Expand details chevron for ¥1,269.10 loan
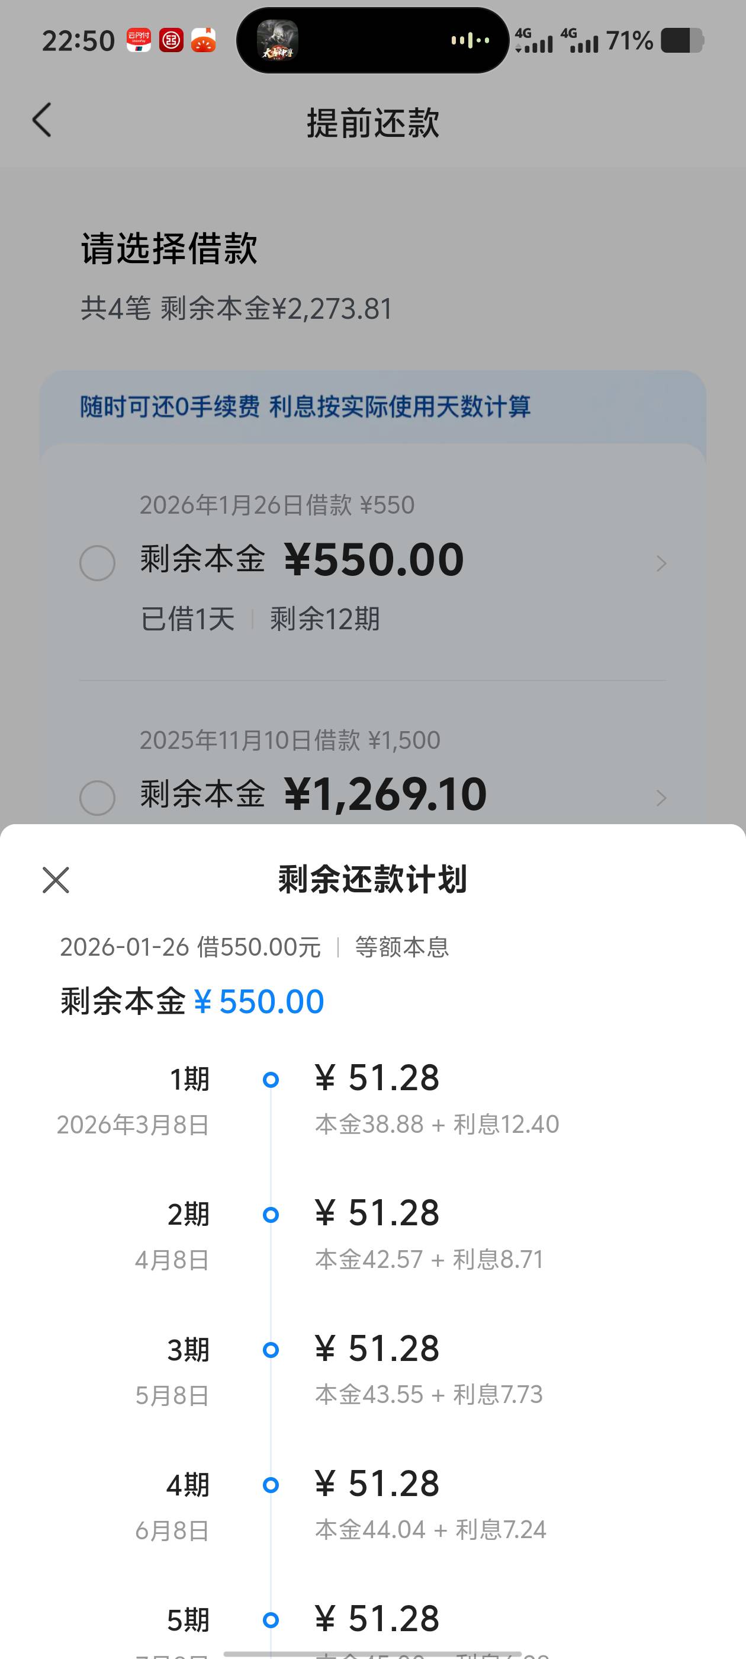 click(x=661, y=799)
